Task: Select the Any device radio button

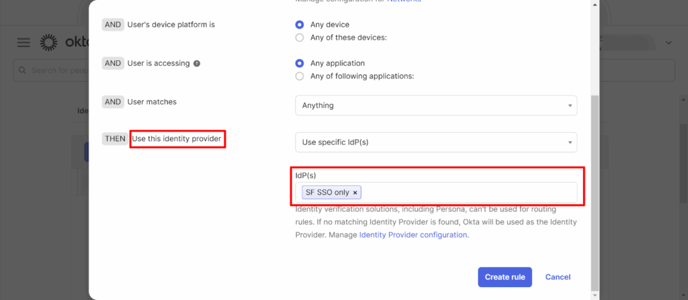Action: point(300,25)
